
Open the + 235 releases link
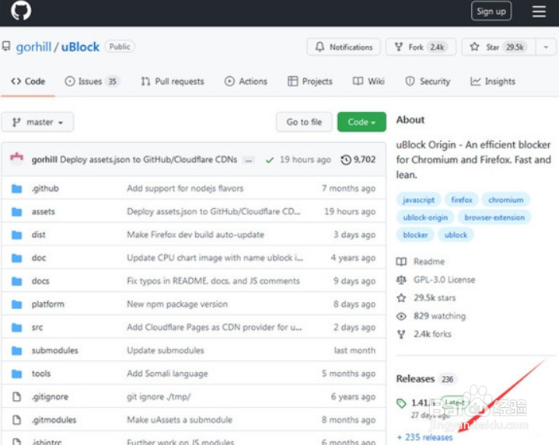coord(424,437)
